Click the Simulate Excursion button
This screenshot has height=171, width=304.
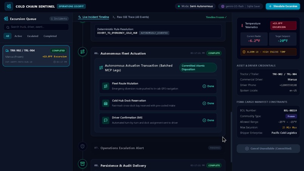tap(283, 6)
